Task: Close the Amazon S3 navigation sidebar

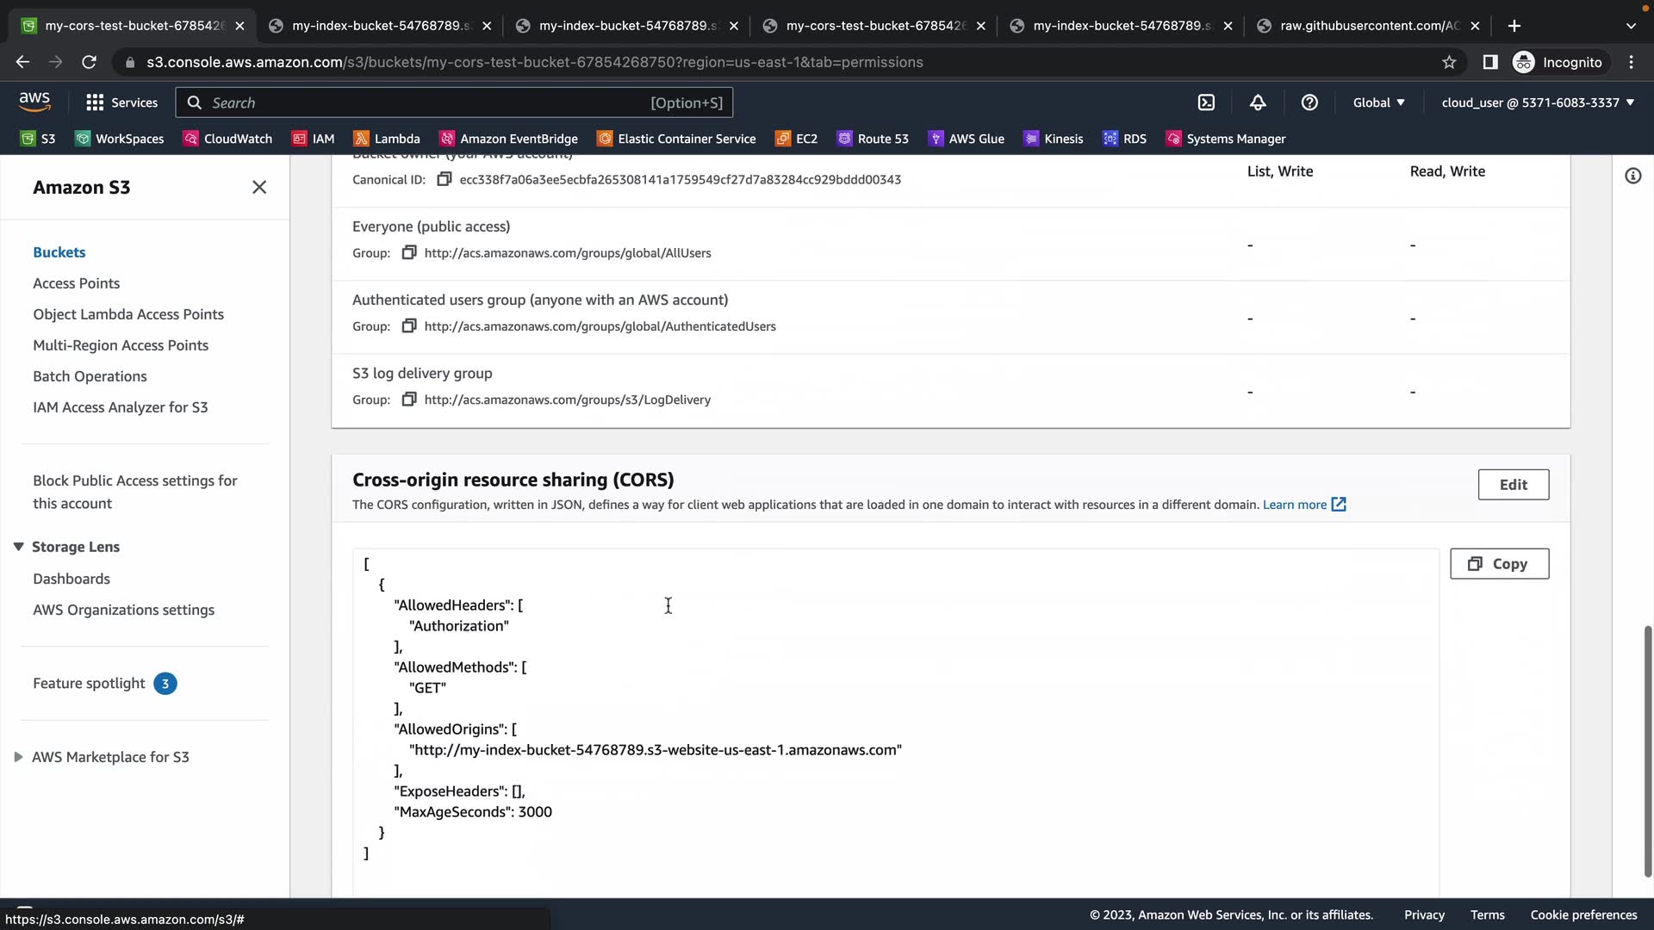Action: tap(259, 187)
